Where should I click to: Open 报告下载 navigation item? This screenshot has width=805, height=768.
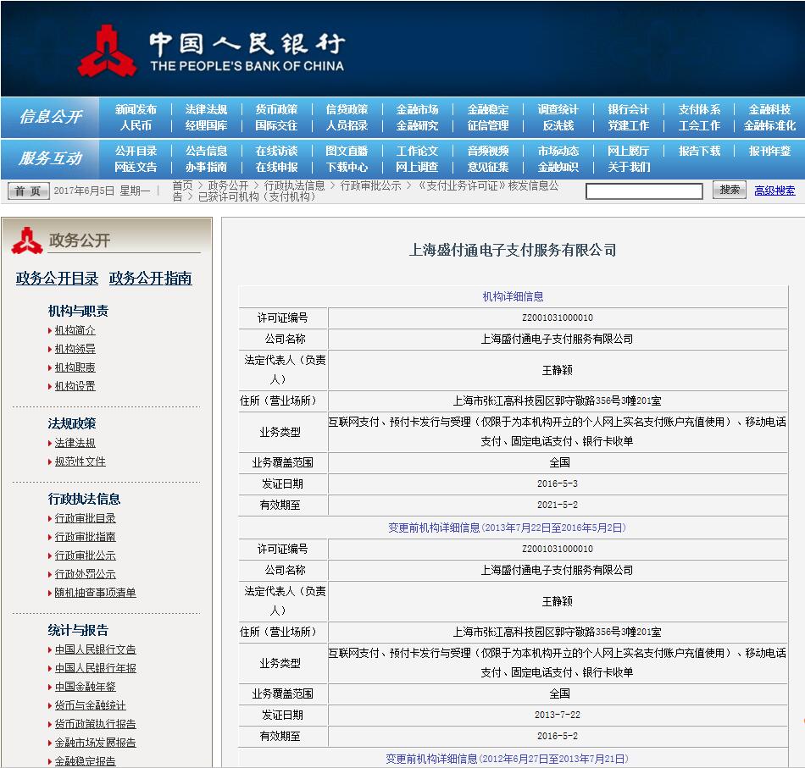click(699, 151)
